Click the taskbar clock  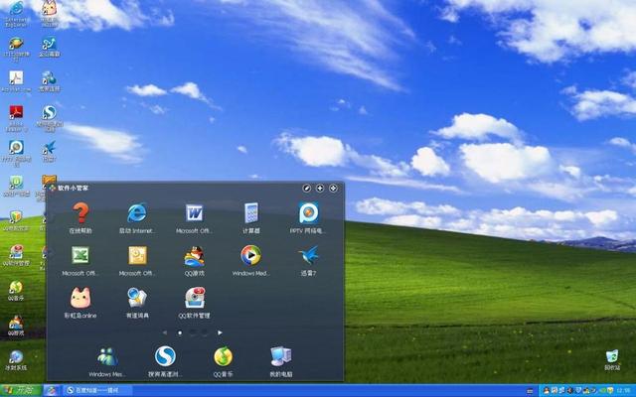point(623,390)
